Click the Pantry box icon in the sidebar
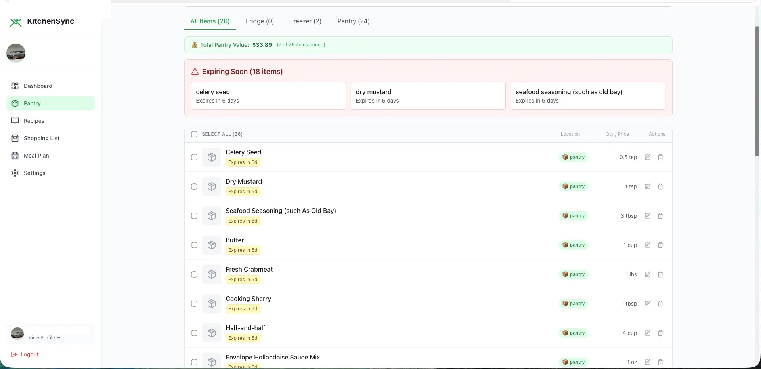Viewport: 761px width, 369px height. (x=15, y=103)
